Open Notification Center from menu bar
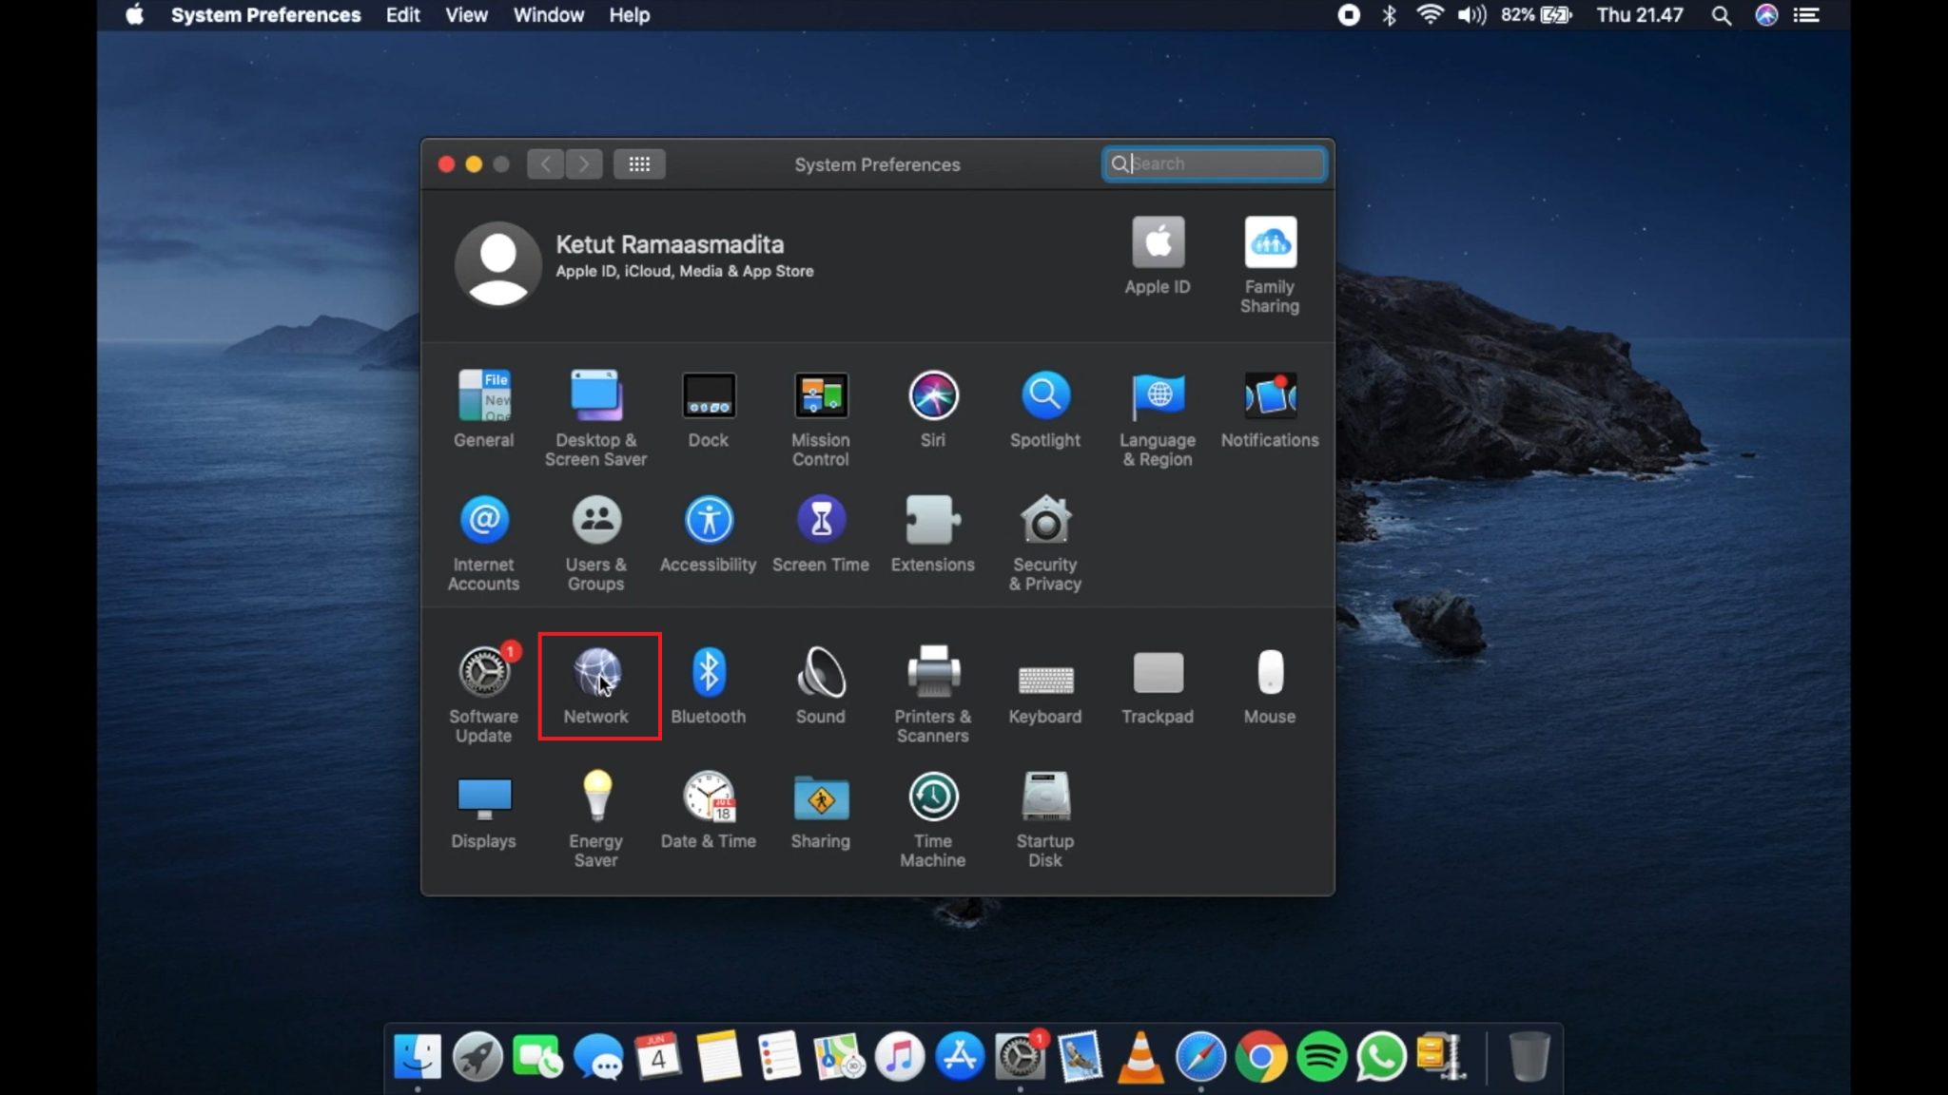 (x=1806, y=14)
